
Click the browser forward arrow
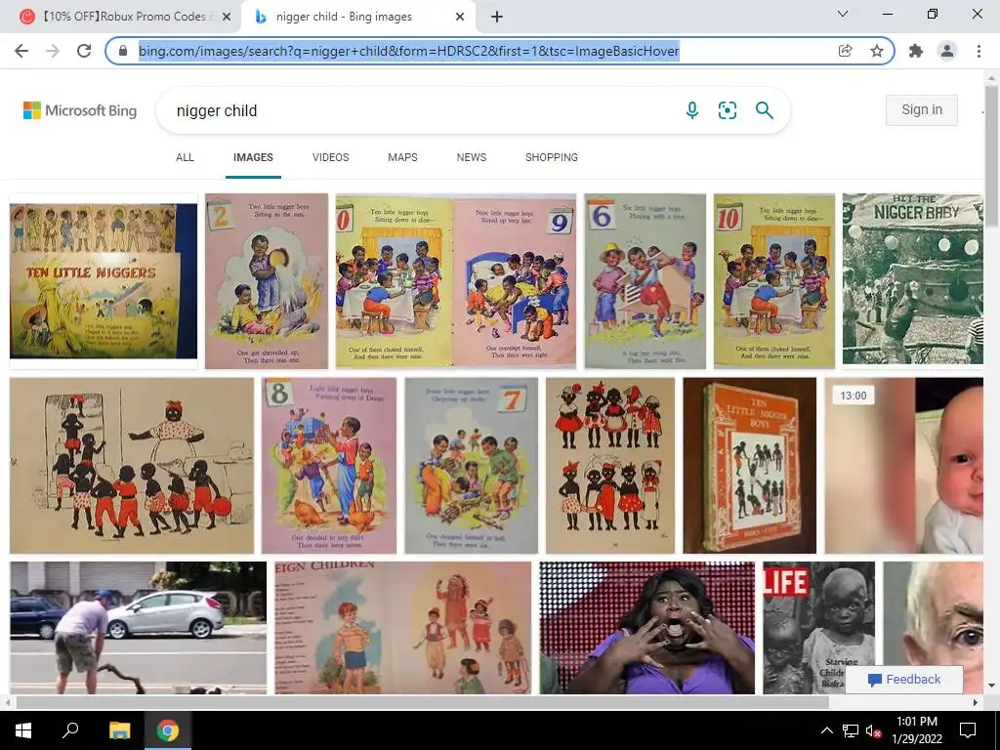click(x=53, y=51)
